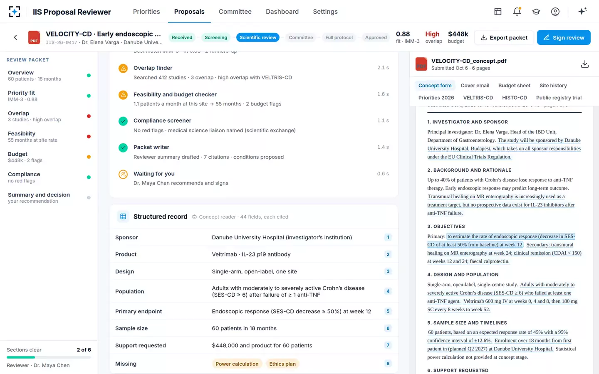Click the IIS Proposal Reviewer logo icon

[15, 12]
